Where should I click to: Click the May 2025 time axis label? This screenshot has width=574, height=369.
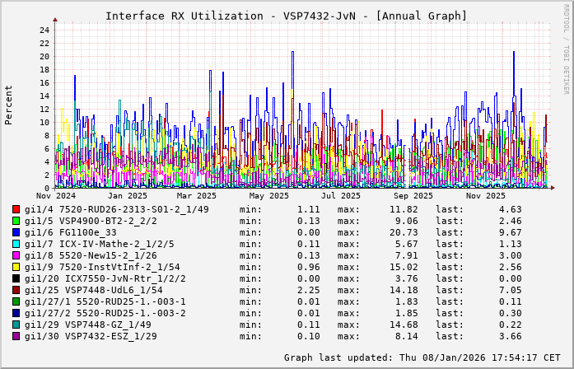click(x=269, y=196)
